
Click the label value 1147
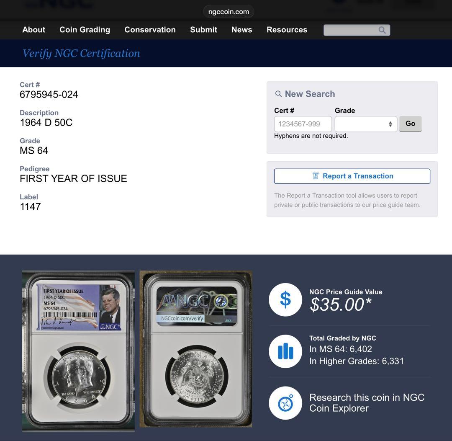(x=30, y=206)
